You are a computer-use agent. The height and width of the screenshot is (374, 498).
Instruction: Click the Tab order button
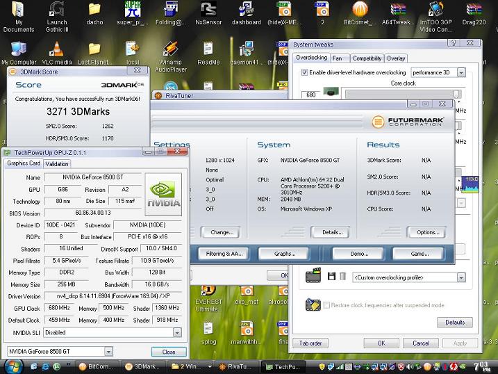(x=310, y=343)
